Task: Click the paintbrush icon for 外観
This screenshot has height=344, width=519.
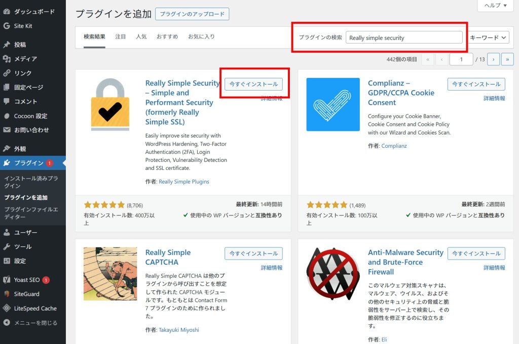Action: (7, 149)
